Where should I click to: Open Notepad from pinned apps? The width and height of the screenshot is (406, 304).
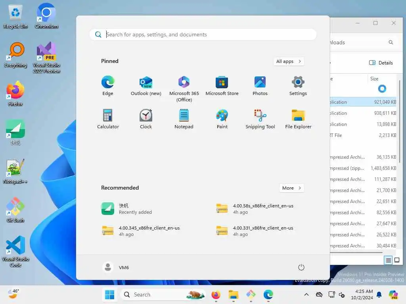(x=184, y=119)
